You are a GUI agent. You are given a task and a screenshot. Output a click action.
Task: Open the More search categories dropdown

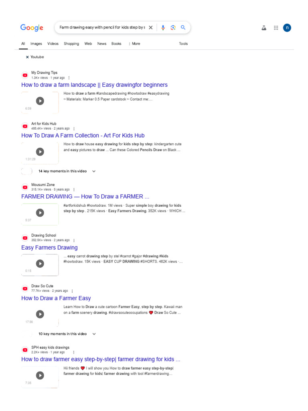134,44
